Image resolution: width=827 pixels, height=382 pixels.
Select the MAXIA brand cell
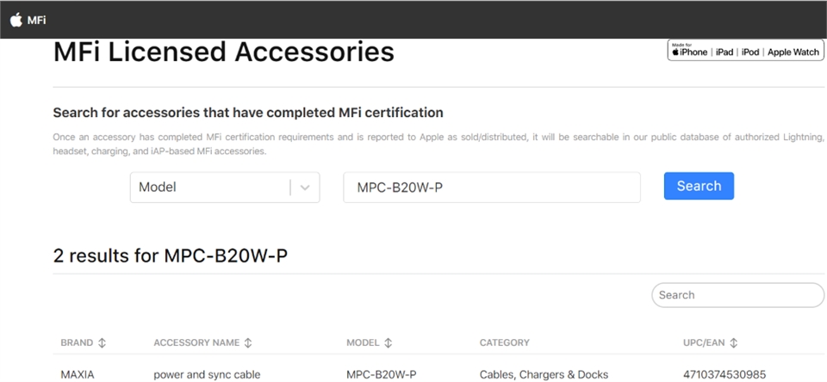coord(77,374)
